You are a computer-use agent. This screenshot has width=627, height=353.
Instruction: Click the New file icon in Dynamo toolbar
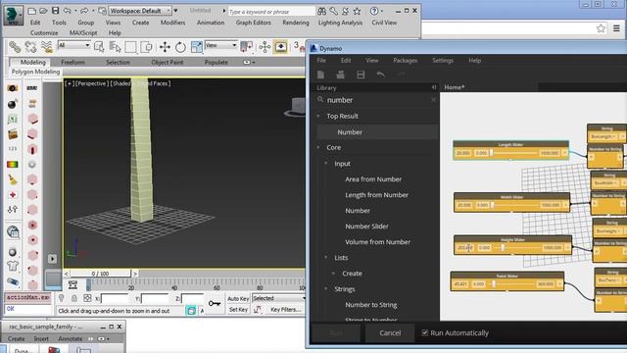(320, 75)
